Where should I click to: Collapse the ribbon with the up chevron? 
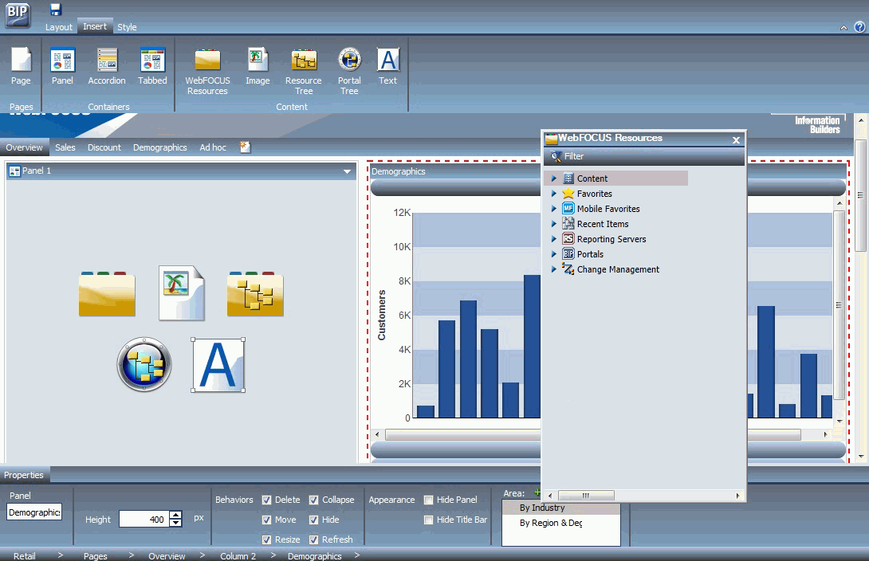[843, 27]
